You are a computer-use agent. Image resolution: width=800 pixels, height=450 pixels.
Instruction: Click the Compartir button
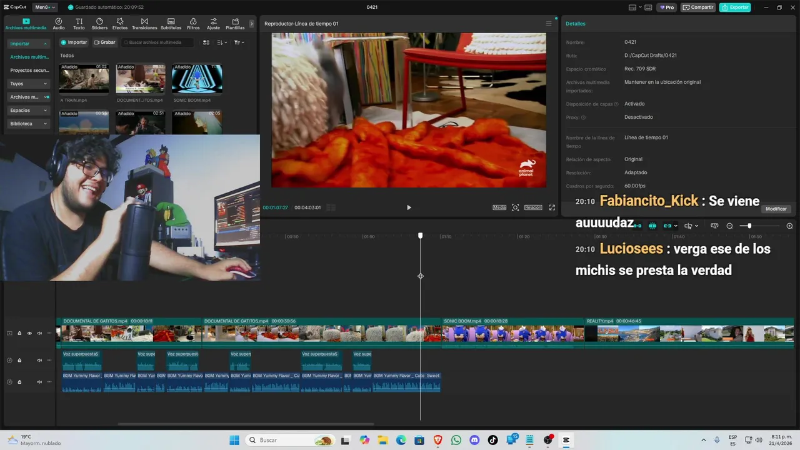698,7
